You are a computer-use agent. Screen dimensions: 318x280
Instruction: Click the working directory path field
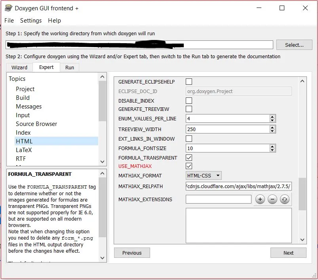click(139, 45)
